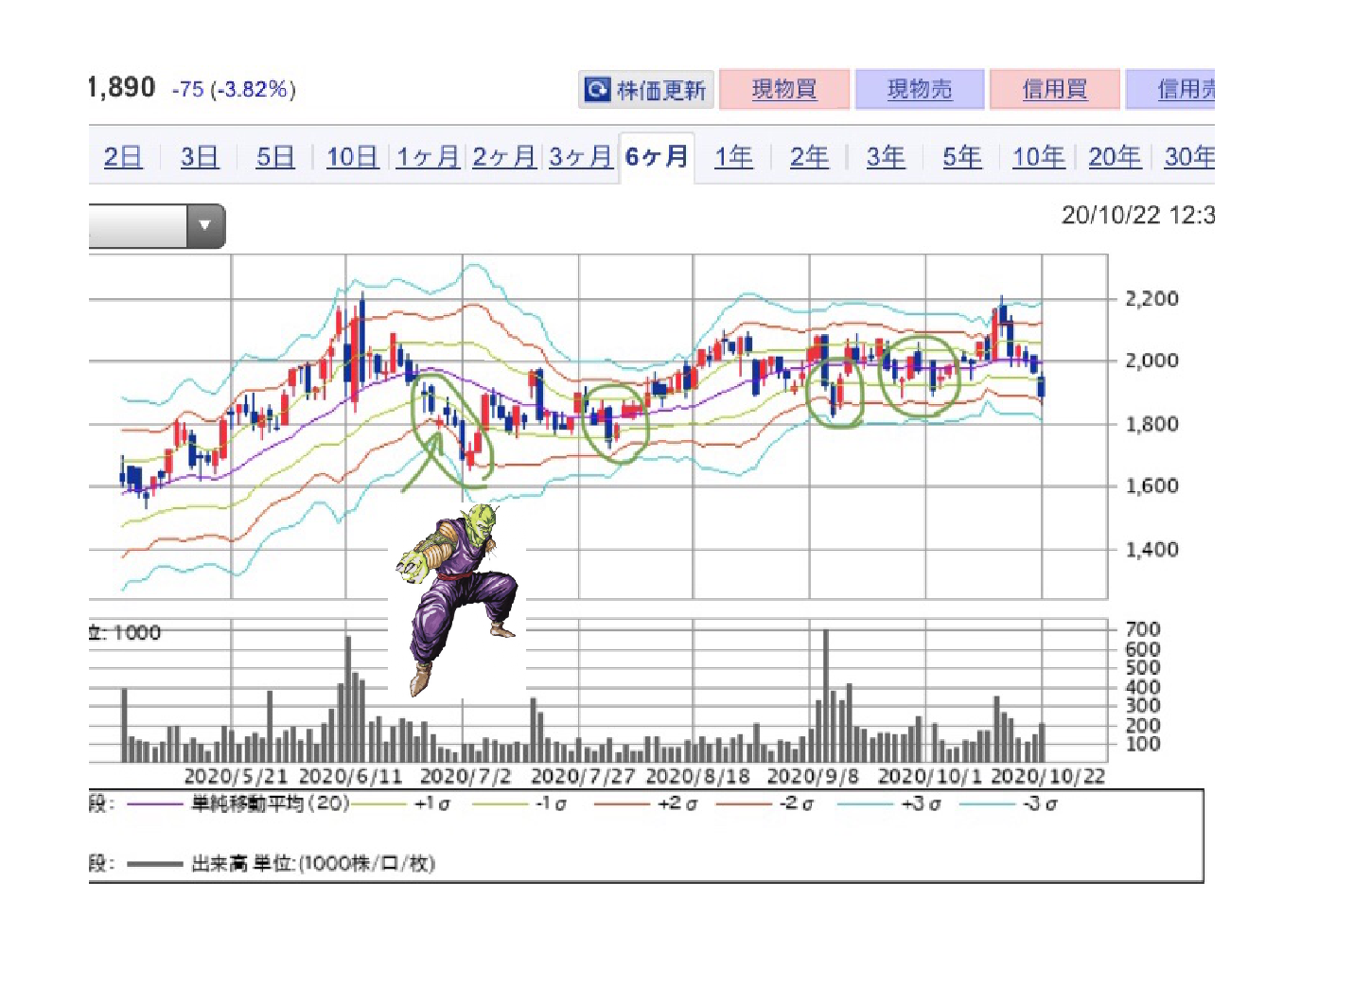Switch to the 2年 chart range

pyautogui.click(x=809, y=156)
